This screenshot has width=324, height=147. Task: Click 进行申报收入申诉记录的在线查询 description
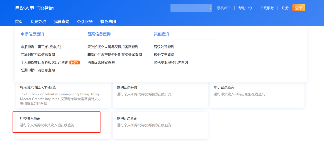pos(239,94)
